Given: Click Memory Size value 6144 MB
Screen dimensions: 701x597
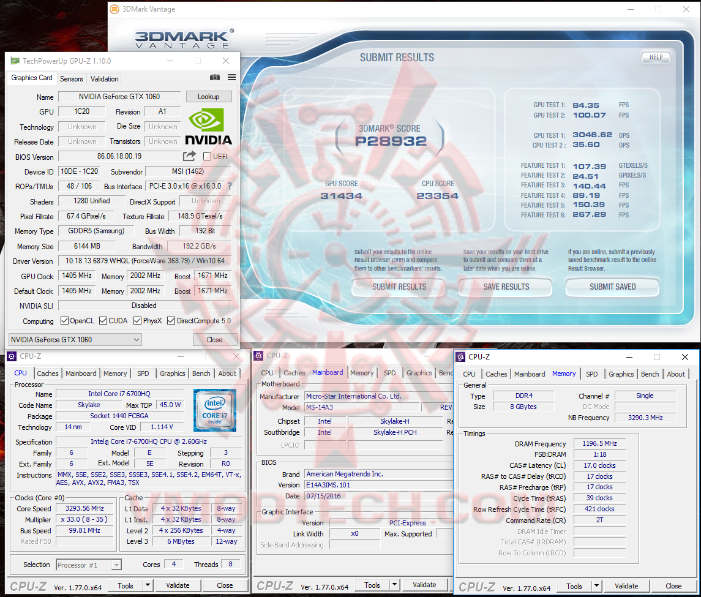Looking at the screenshot, I should 87,246.
